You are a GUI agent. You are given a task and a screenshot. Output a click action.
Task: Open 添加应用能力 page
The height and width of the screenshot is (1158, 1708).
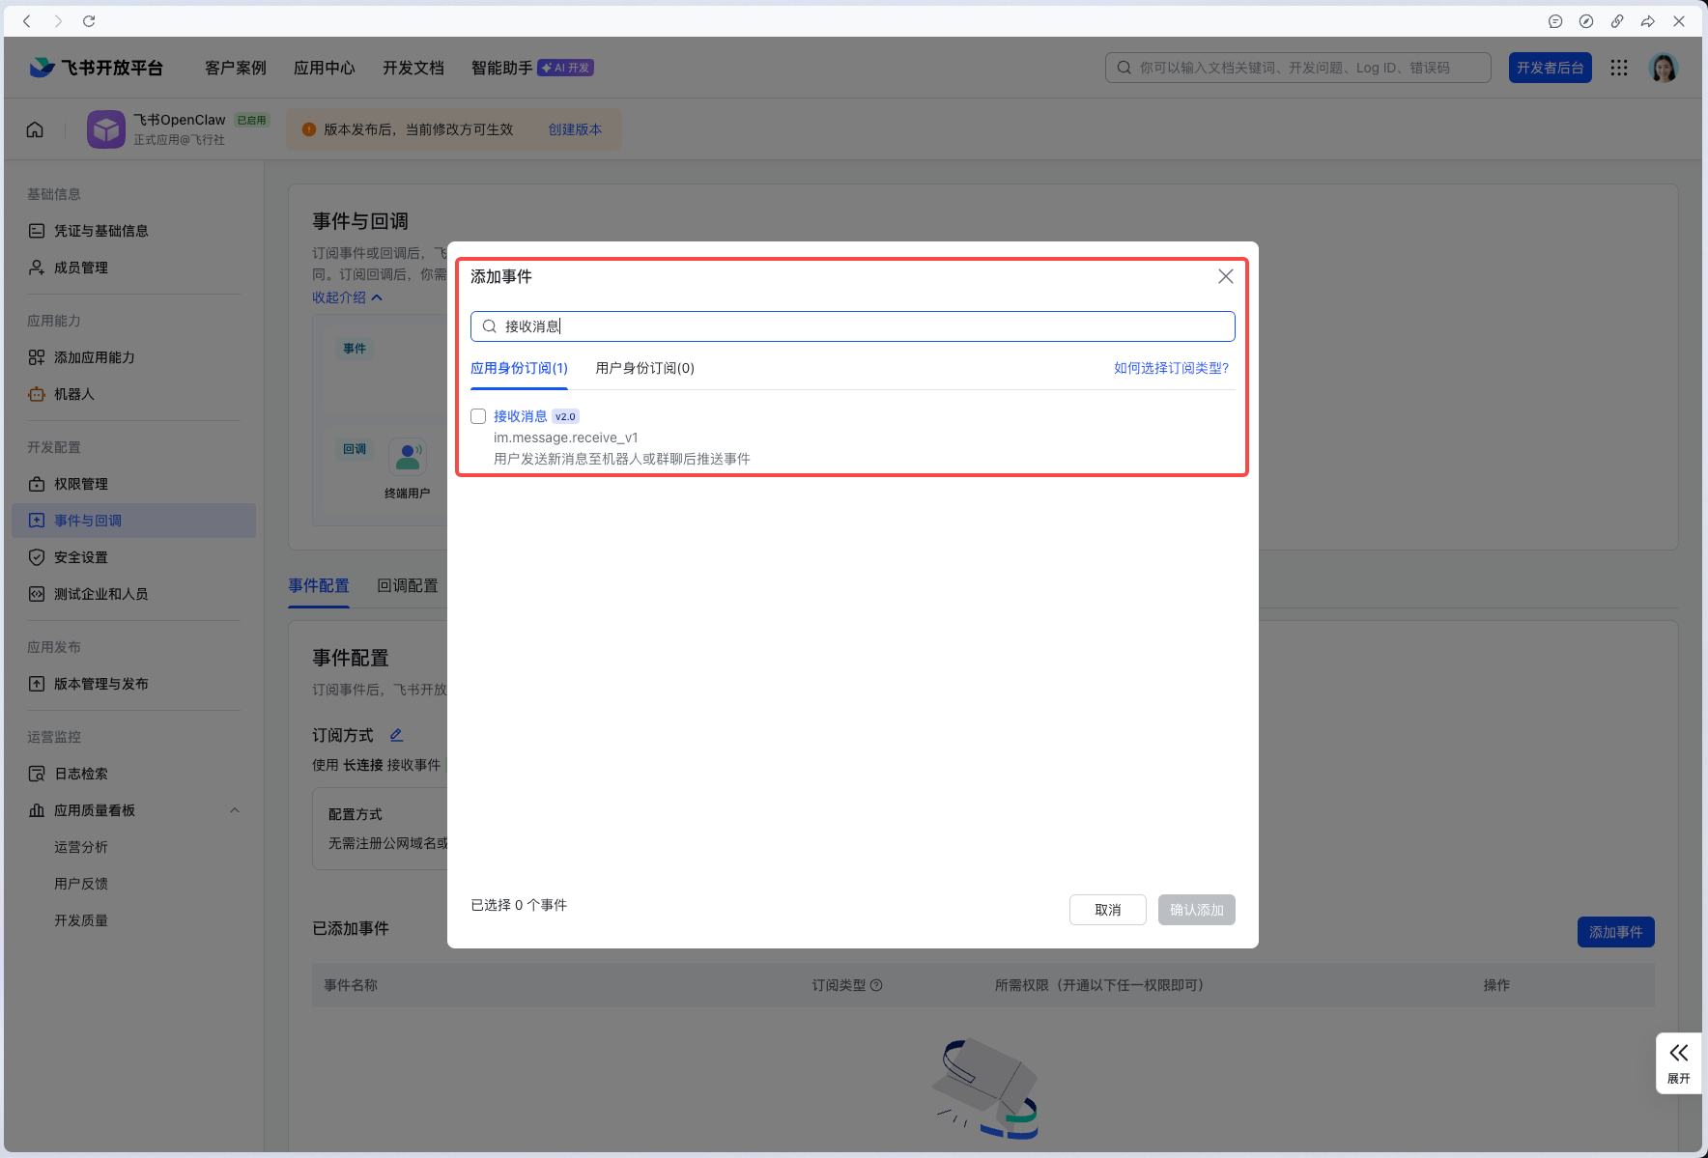point(93,356)
